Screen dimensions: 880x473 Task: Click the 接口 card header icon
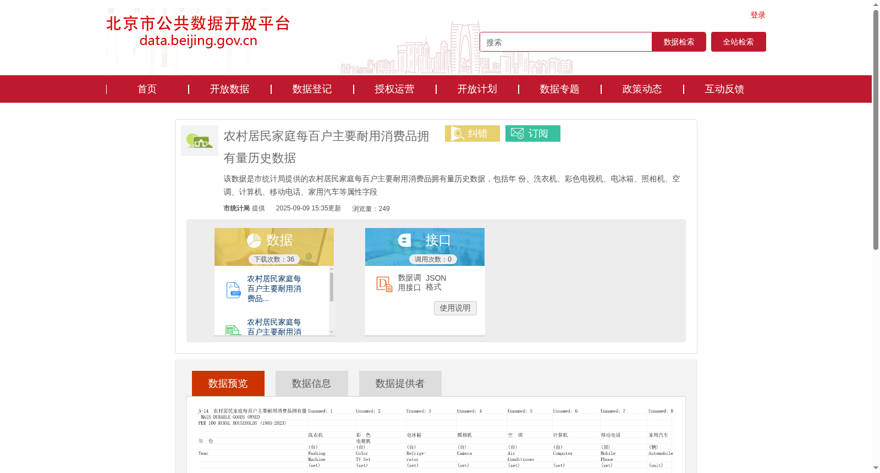405,240
